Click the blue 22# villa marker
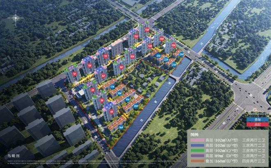The image size is (271, 168). (166, 60)
